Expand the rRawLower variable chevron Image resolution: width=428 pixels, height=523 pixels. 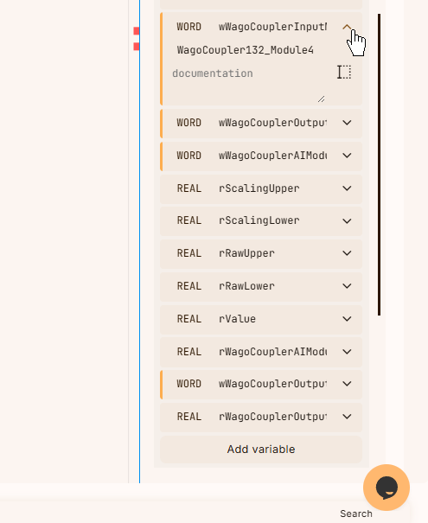click(347, 286)
